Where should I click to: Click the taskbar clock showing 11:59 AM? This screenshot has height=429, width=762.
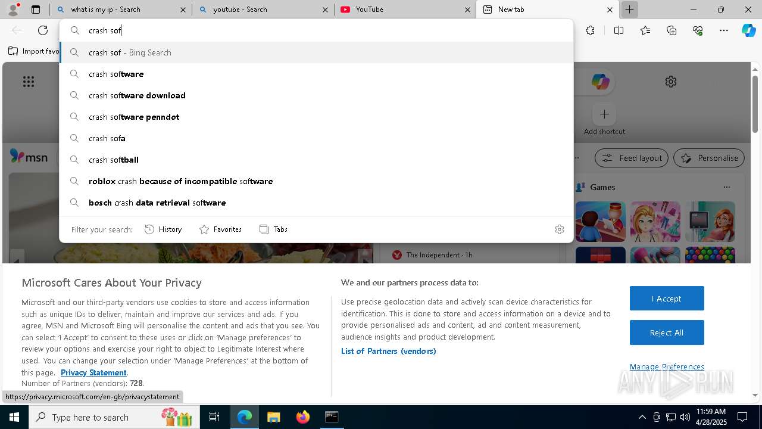(x=711, y=417)
